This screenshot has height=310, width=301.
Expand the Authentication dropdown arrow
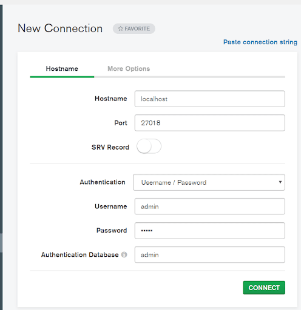coord(280,182)
